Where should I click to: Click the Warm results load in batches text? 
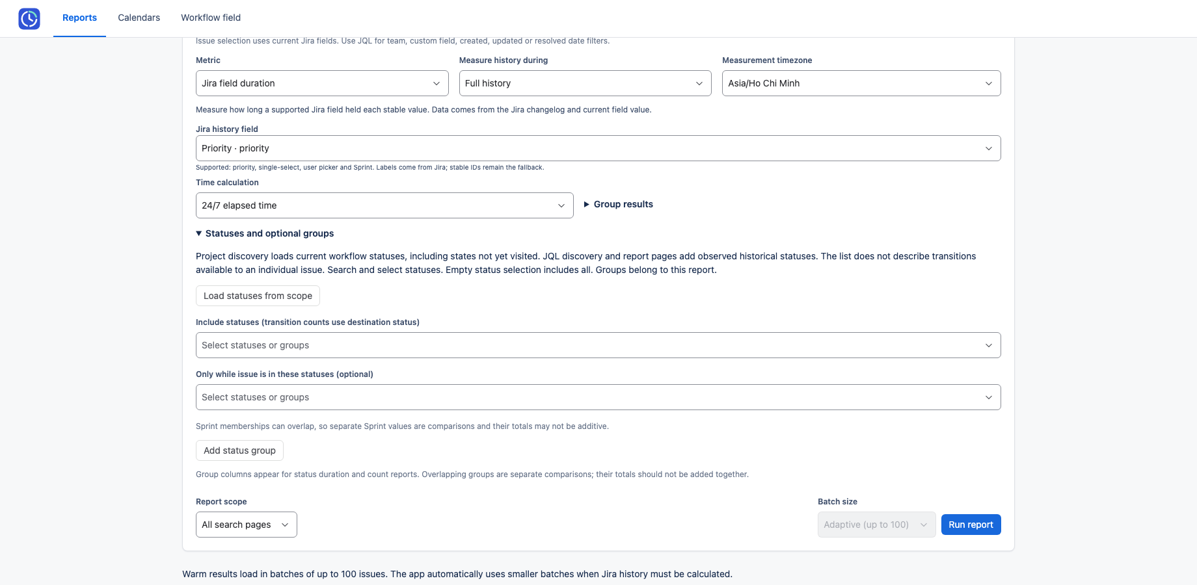click(x=457, y=574)
